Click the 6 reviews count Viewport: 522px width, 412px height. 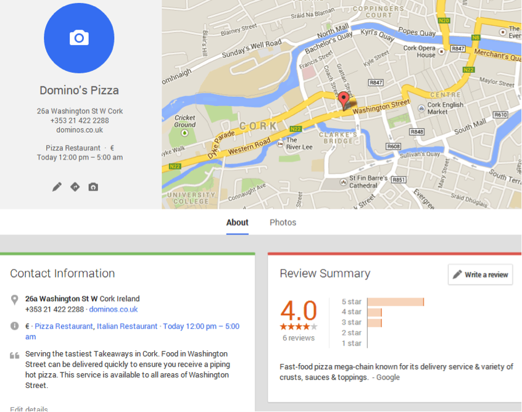coord(299,338)
